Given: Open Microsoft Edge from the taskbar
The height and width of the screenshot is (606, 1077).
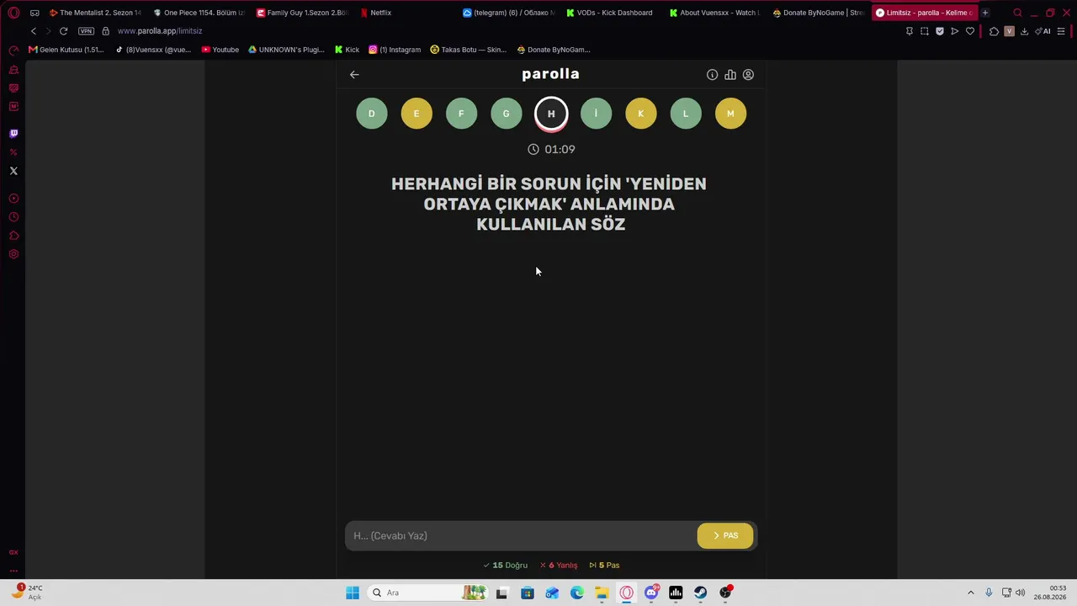Looking at the screenshot, I should click(577, 593).
